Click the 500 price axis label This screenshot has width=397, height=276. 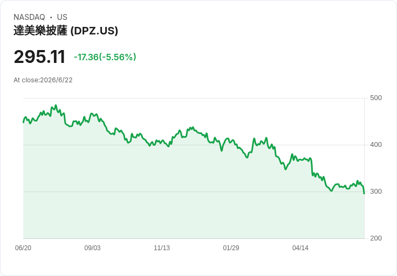(376, 98)
